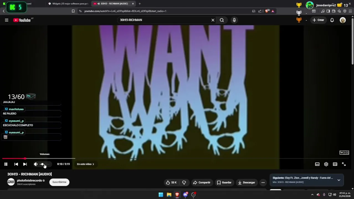The height and width of the screenshot is (199, 354).
Task: Open Brave VPN shield icon
Action: (345, 11)
